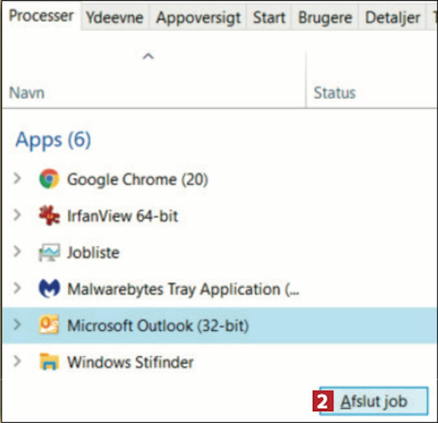Open the Appoversigt tab

[198, 18]
